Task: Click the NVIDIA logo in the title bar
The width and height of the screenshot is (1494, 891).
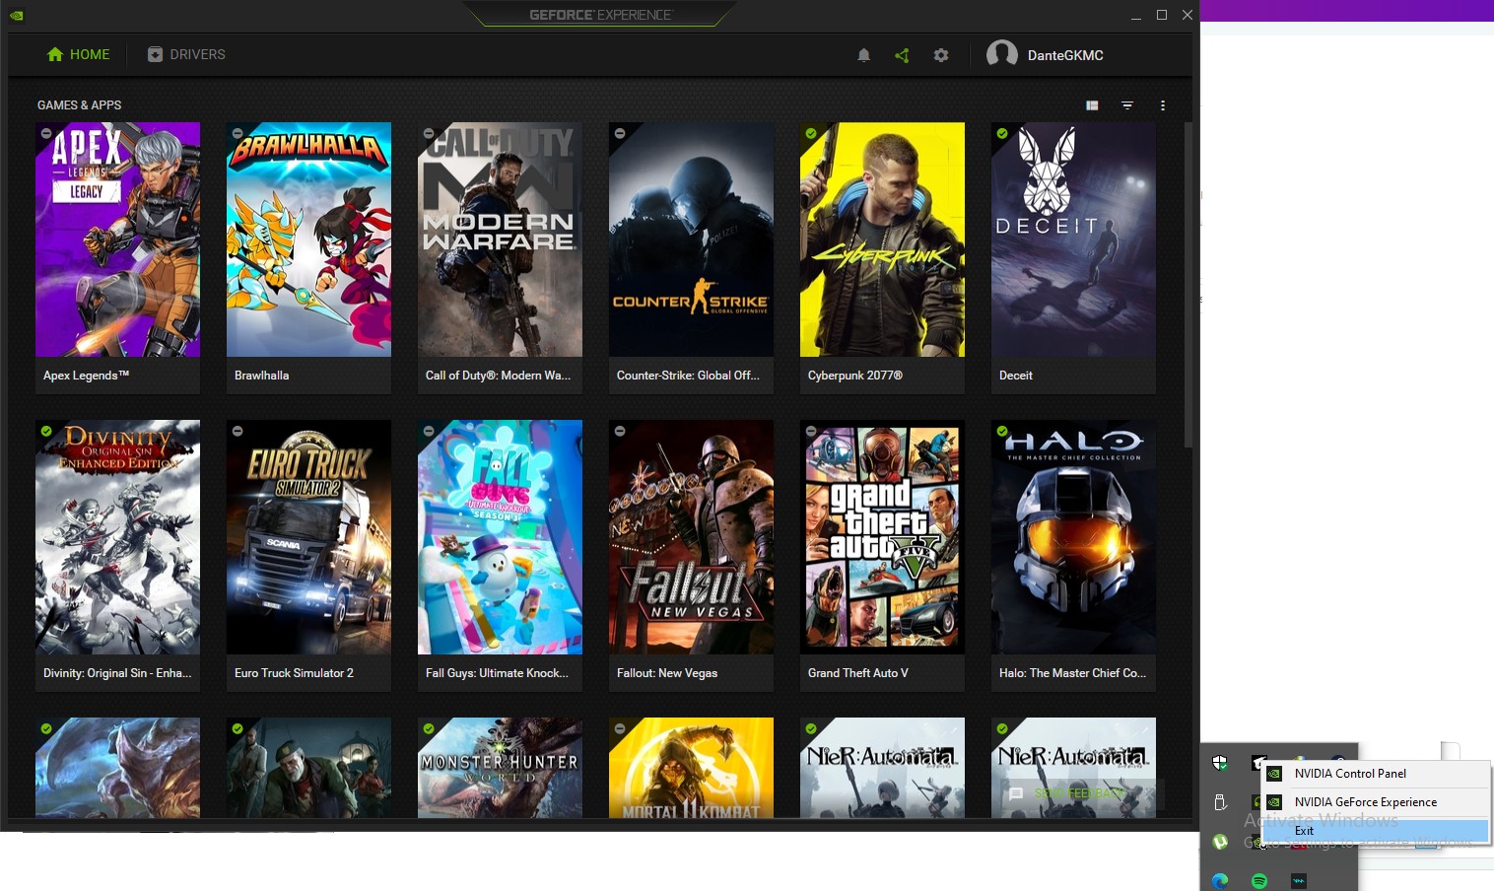Action: pyautogui.click(x=16, y=15)
